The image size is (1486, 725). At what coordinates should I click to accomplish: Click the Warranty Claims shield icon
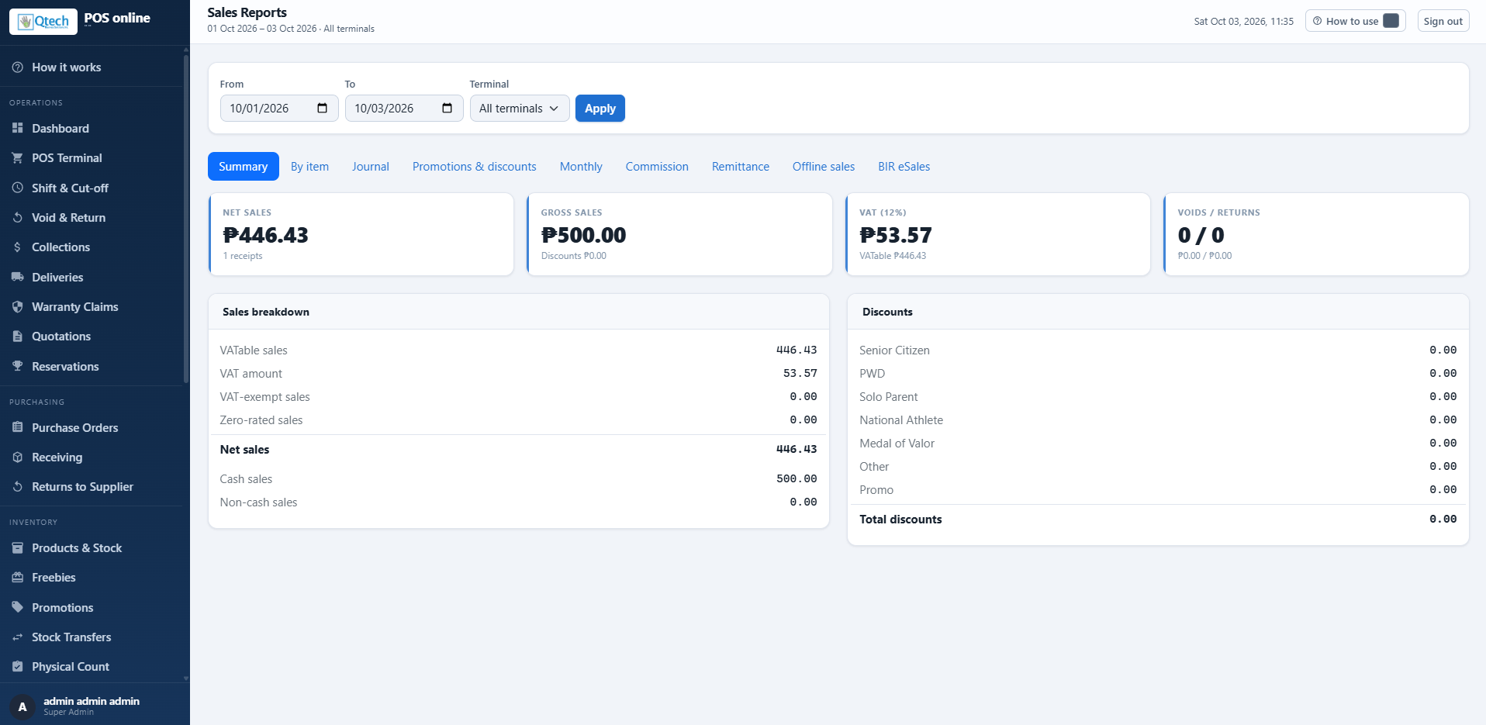[17, 306]
